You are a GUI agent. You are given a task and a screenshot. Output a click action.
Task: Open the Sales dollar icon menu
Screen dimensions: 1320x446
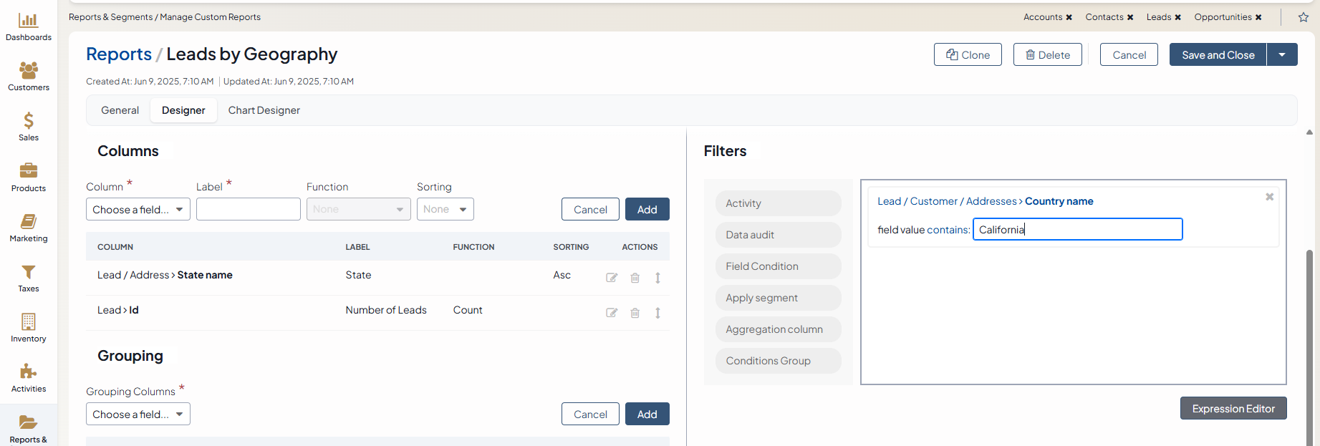tap(29, 127)
